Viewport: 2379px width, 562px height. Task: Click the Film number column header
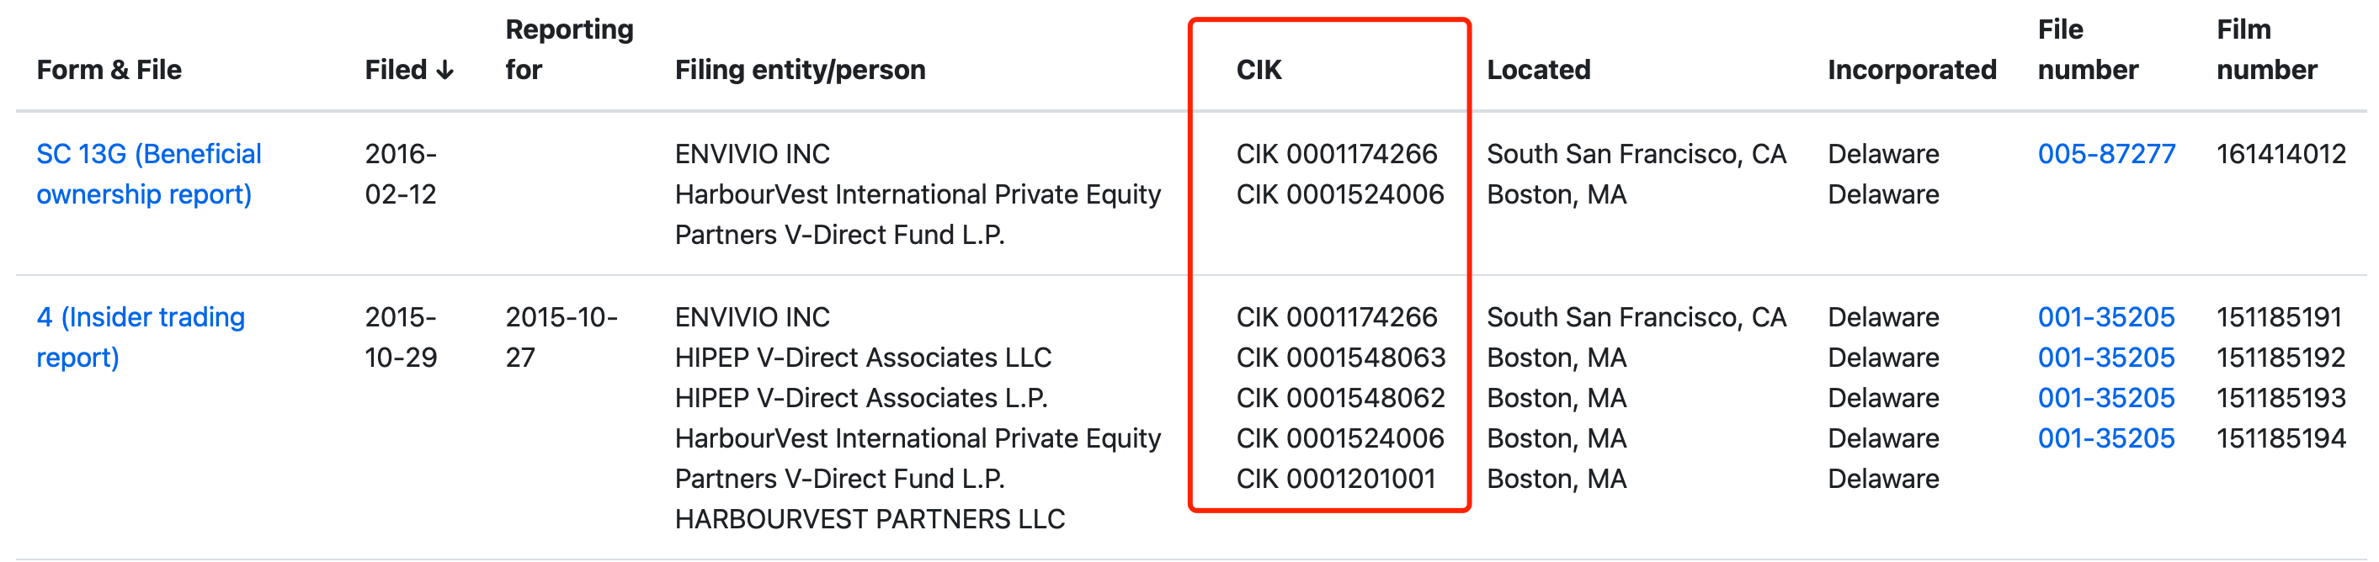point(2266,50)
